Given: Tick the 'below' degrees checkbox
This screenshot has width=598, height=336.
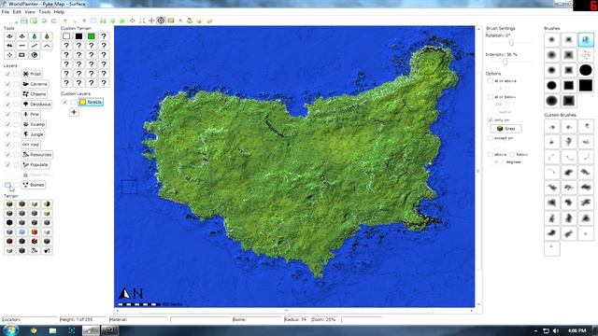Looking at the screenshot, I should click(512, 154).
